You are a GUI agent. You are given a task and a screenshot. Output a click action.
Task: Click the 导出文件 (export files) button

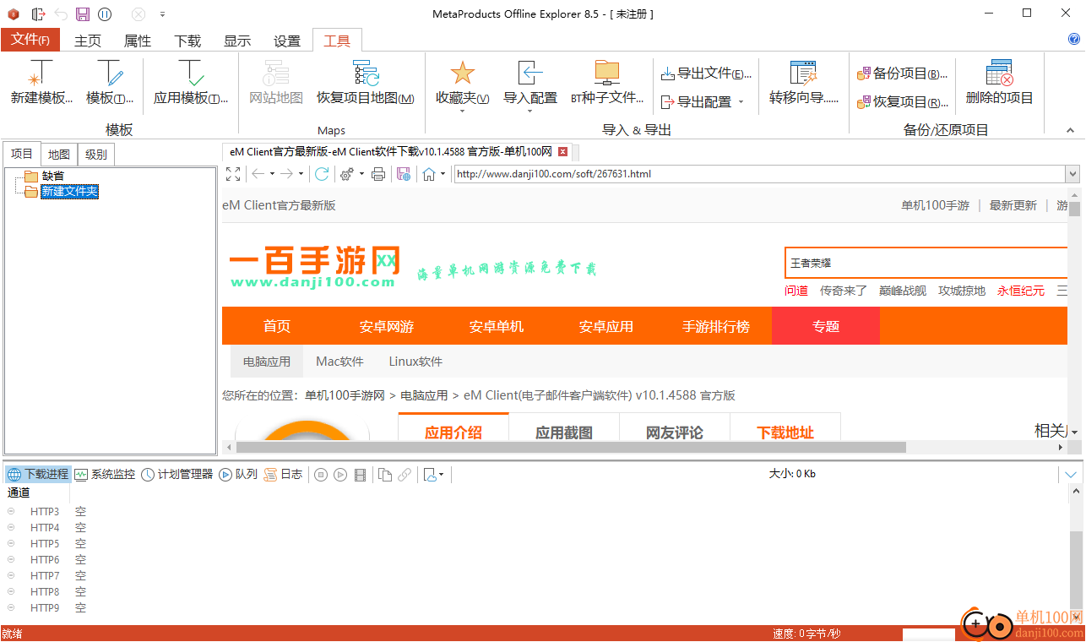(706, 73)
